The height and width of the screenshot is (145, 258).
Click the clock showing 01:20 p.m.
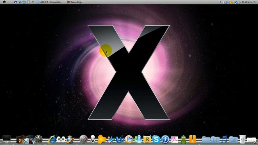[247, 2]
